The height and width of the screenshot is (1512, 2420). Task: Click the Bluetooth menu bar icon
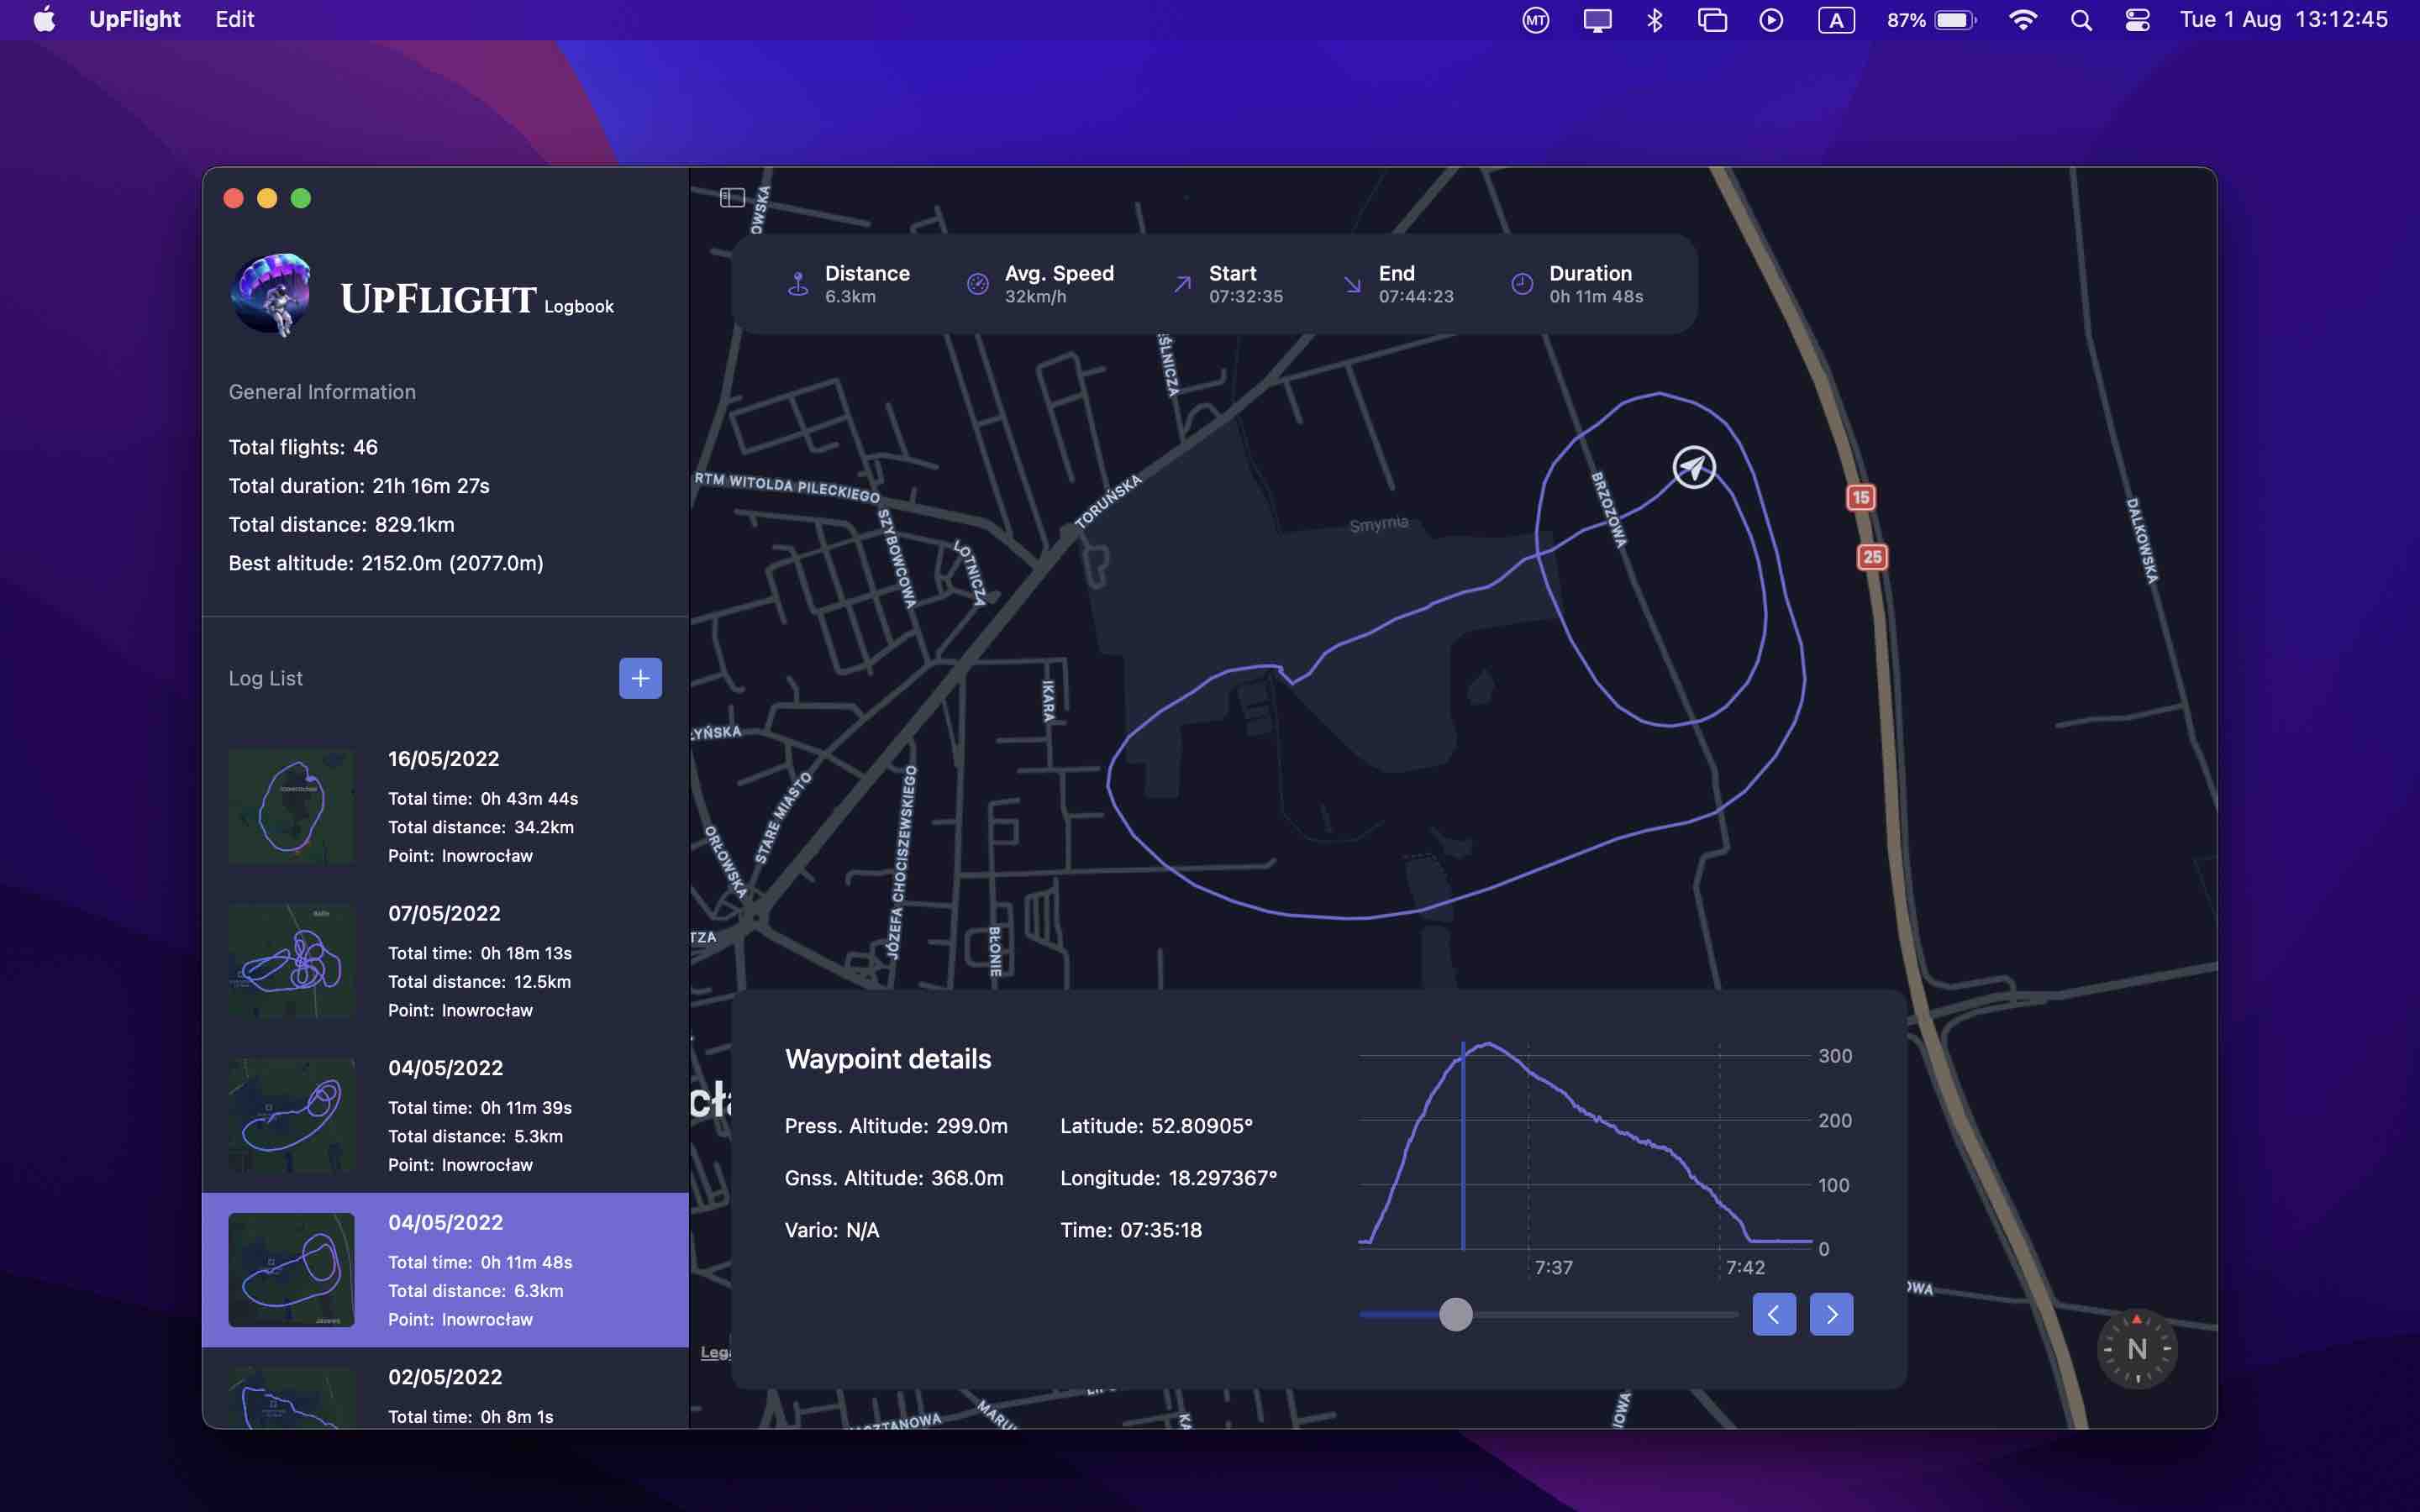1654,20
